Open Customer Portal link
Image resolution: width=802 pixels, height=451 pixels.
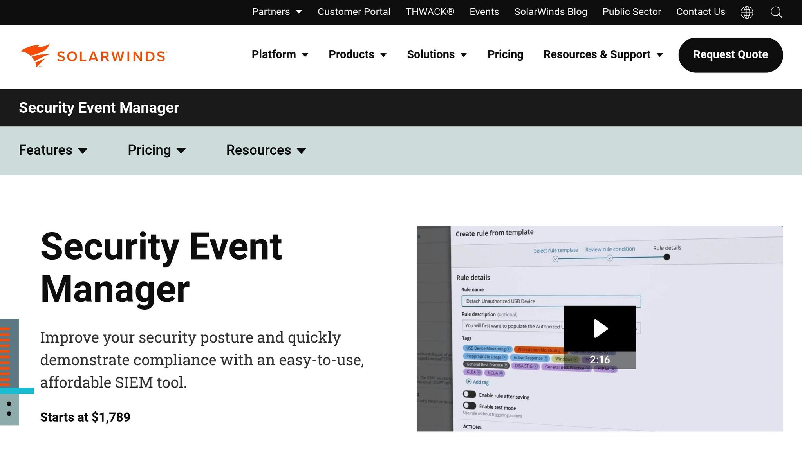pos(354,12)
